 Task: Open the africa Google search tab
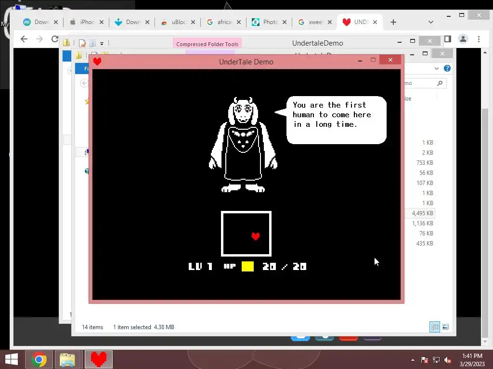coord(223,22)
